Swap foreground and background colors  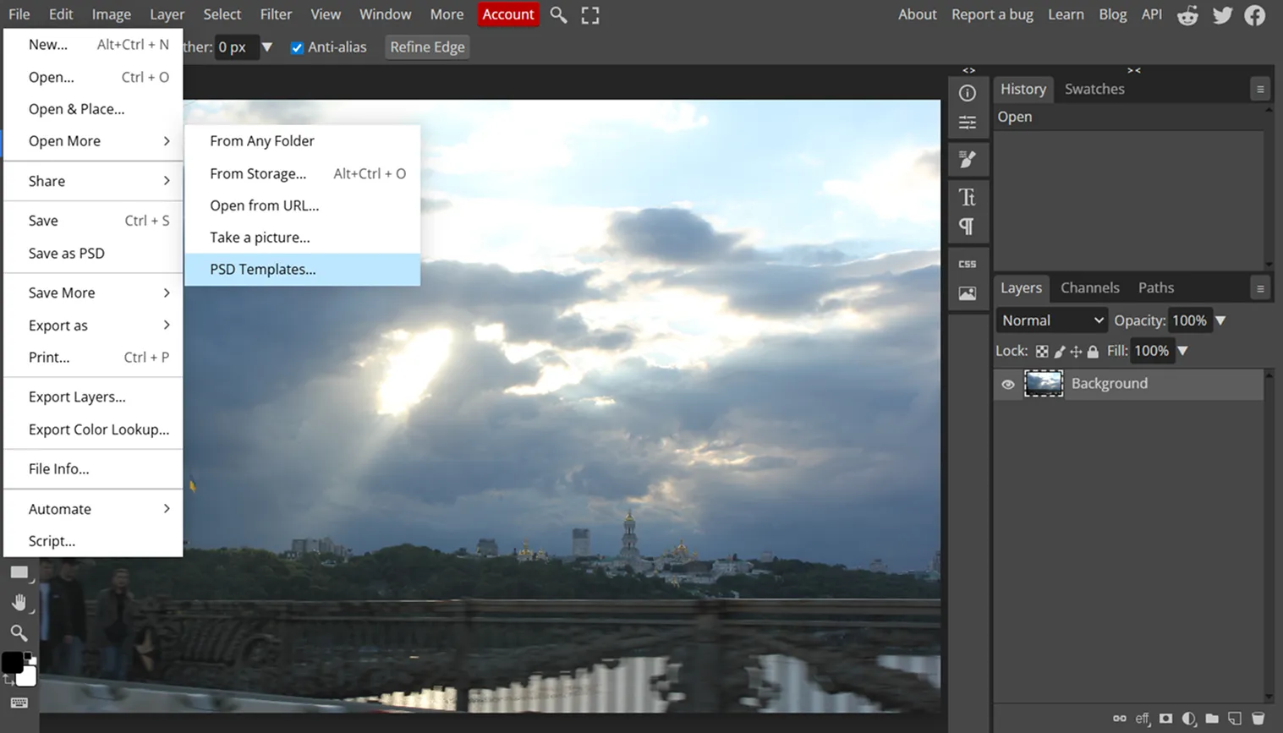8,679
